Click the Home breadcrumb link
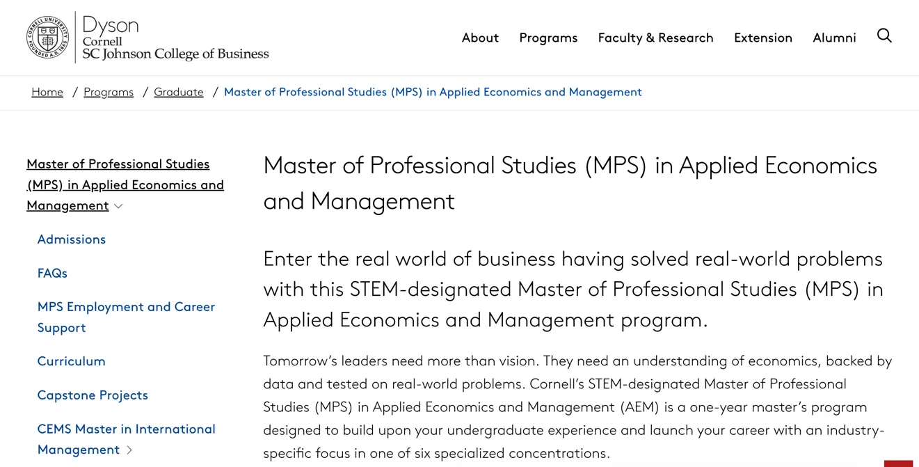The image size is (919, 467). pos(47,92)
